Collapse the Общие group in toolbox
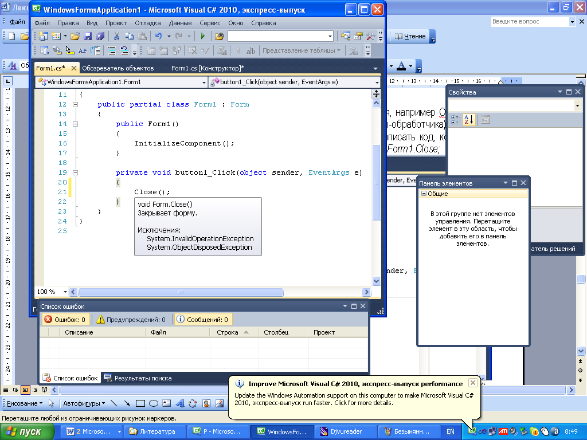 coord(424,194)
